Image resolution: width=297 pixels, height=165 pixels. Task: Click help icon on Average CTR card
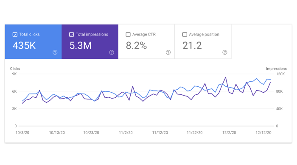point(168,52)
